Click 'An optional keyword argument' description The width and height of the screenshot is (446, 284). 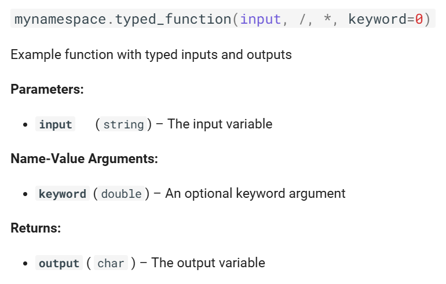255,193
